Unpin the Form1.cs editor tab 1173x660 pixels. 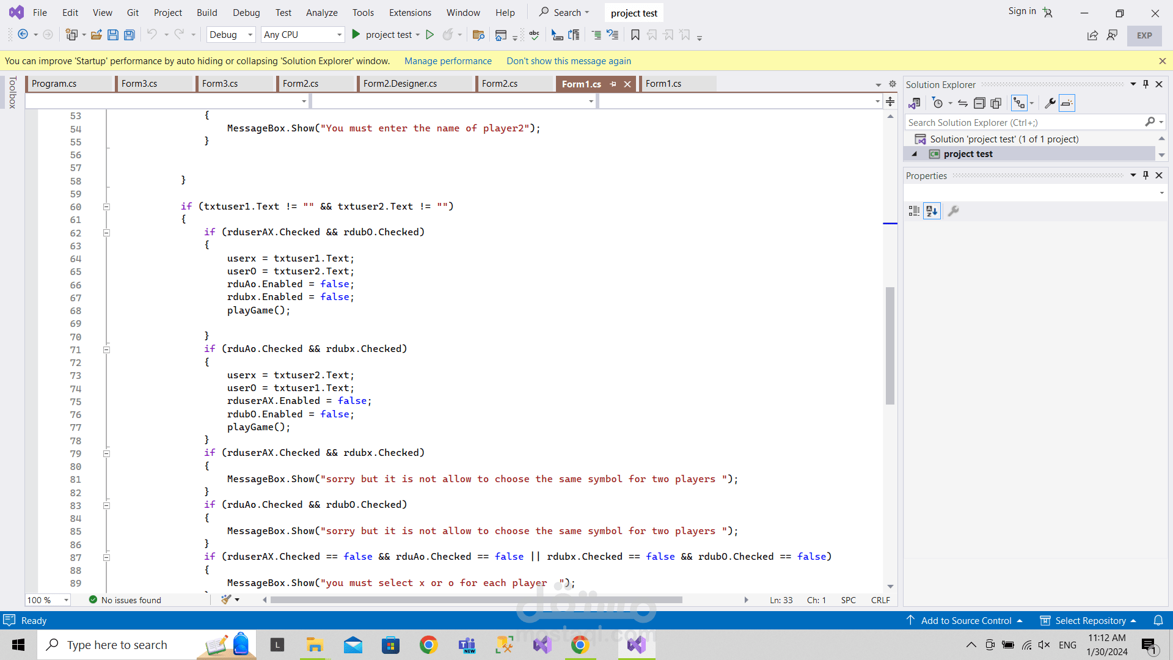(x=613, y=84)
